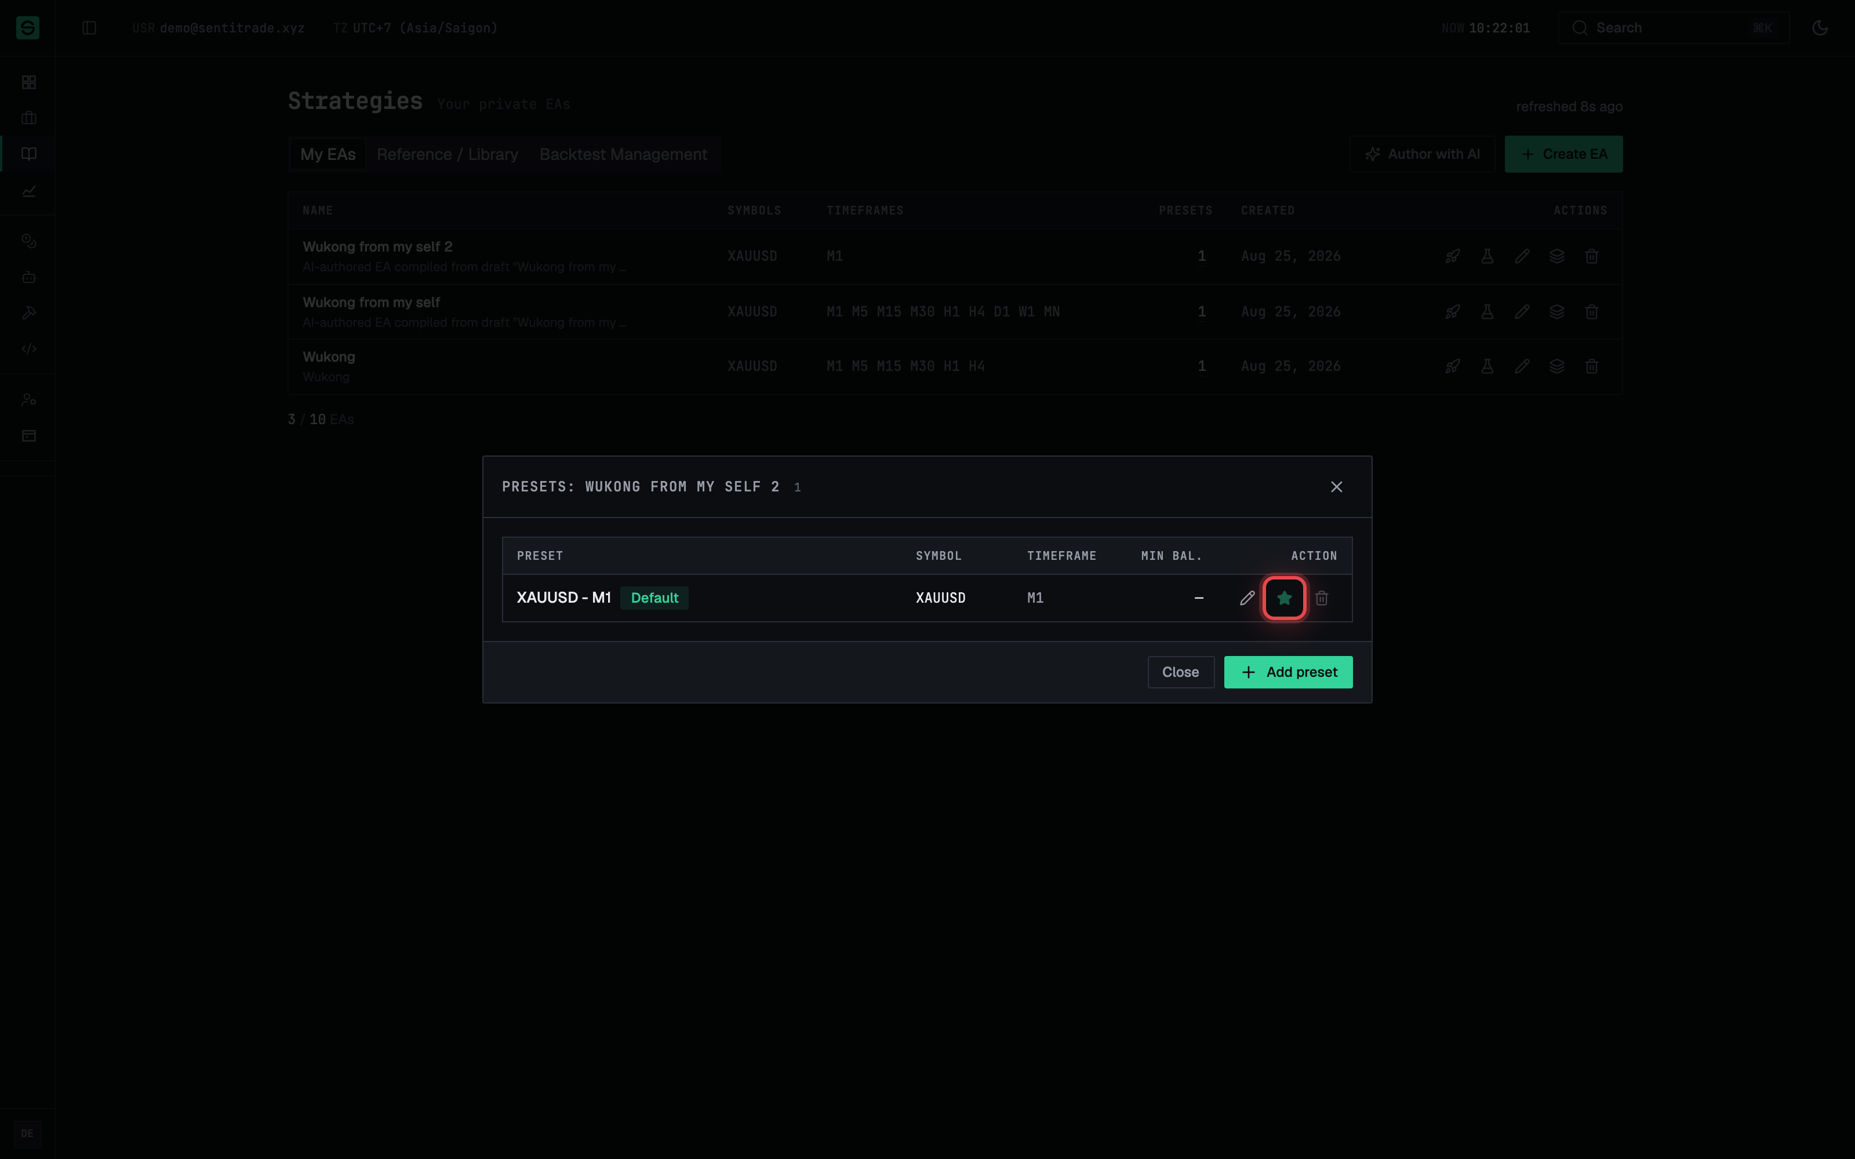Open the dashboard grid icon in sidebar
The image size is (1855, 1159).
tap(29, 82)
